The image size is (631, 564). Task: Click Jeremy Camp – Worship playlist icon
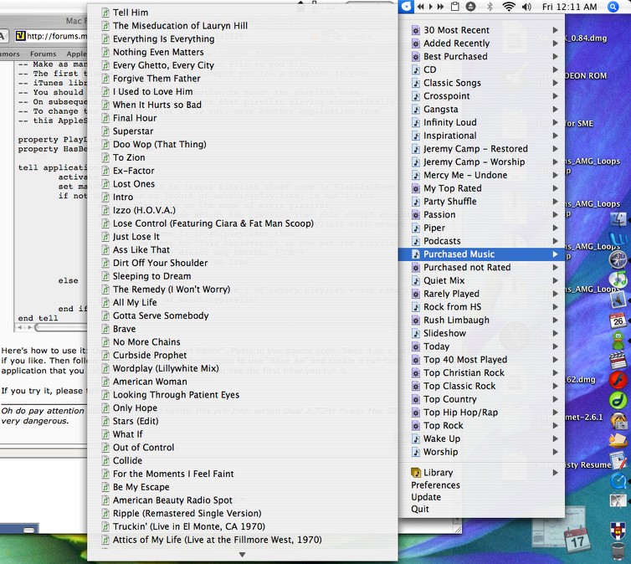click(416, 162)
